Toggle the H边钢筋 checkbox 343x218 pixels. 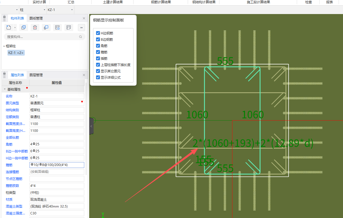[x=98, y=33]
